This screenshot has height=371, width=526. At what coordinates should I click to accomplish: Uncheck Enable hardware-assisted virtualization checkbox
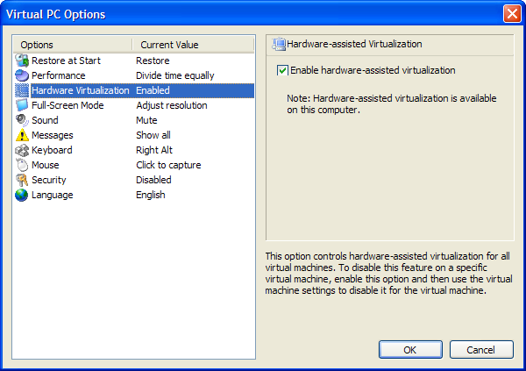coord(282,70)
